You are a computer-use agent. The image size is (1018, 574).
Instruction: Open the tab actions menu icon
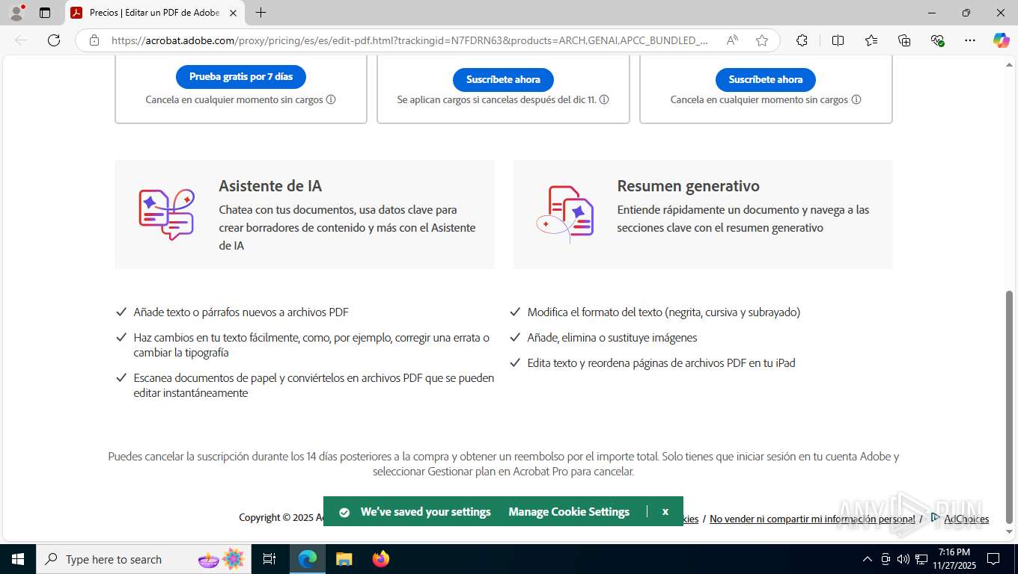click(45, 13)
